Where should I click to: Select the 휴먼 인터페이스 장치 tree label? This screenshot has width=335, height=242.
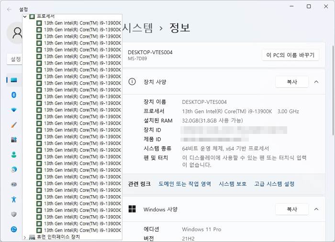click(x=58, y=237)
